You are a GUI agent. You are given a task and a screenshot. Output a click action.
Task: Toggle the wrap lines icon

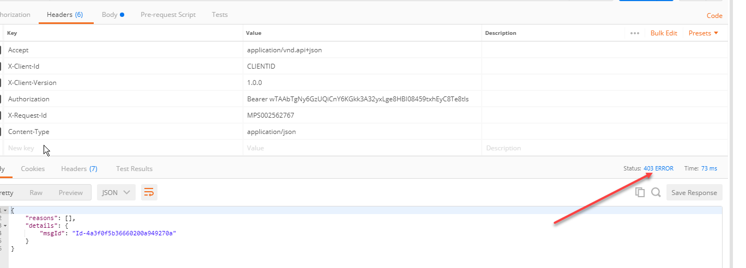coord(149,192)
